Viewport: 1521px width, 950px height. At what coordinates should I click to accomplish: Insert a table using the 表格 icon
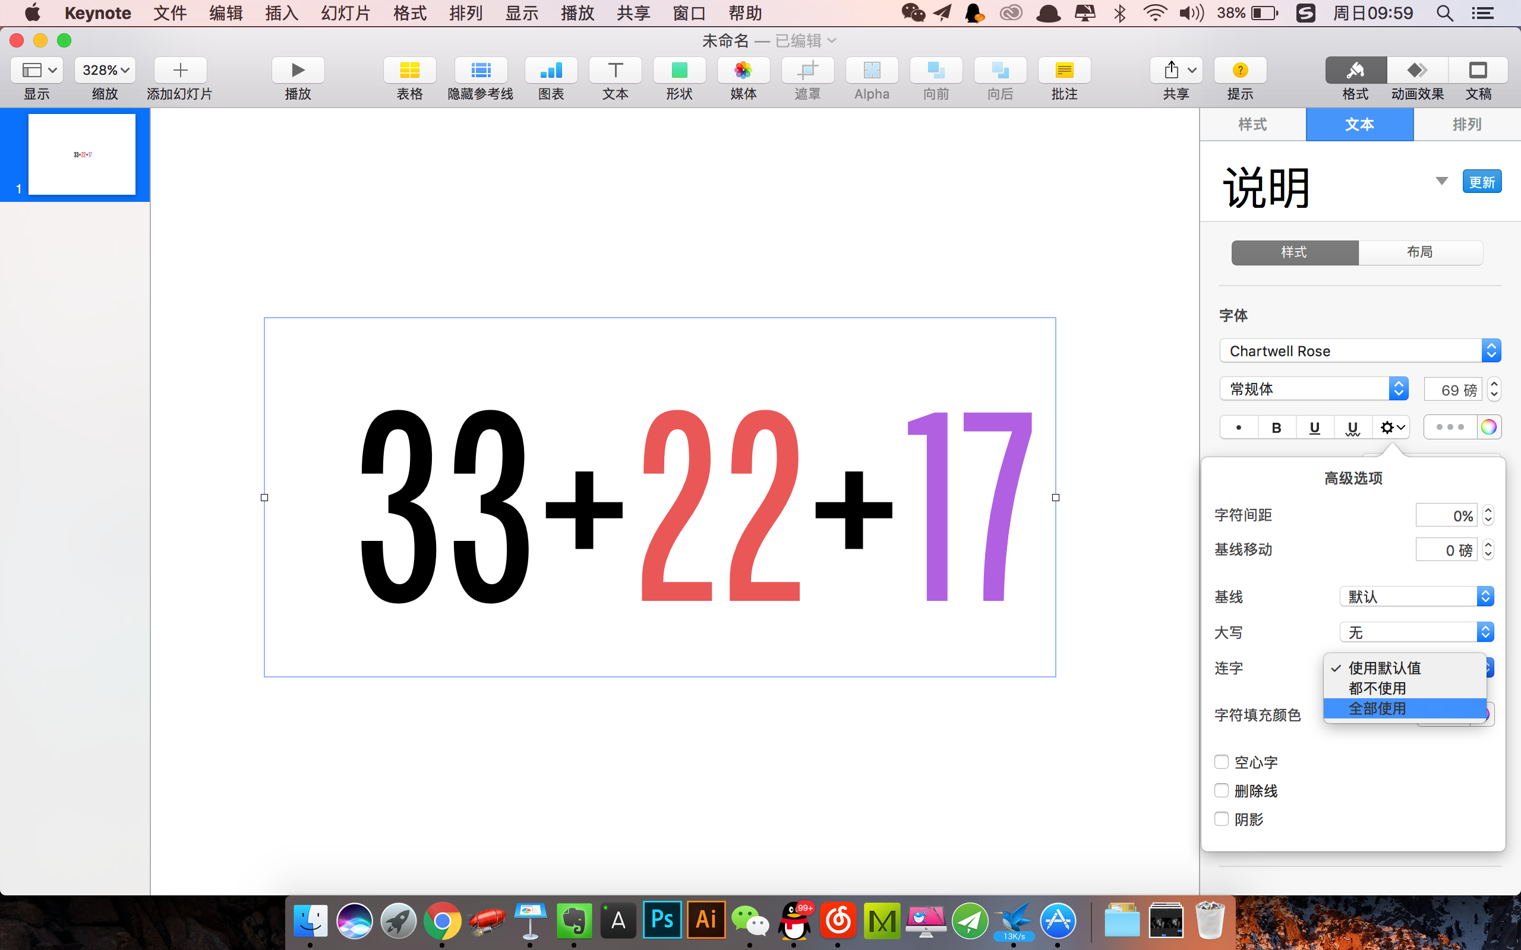[409, 71]
